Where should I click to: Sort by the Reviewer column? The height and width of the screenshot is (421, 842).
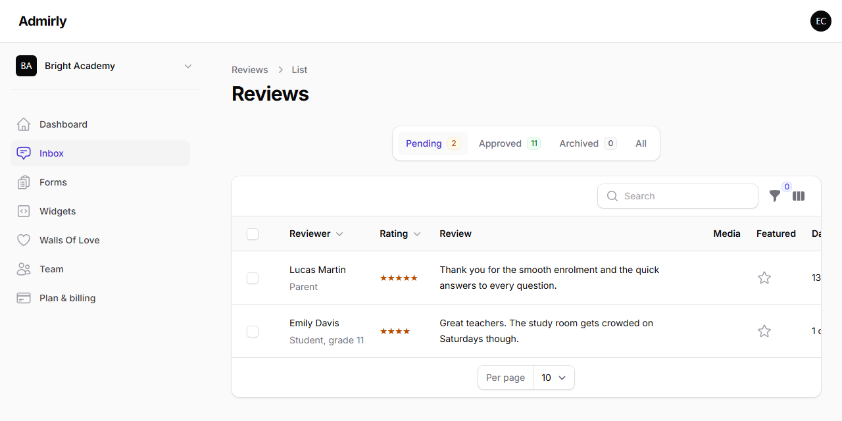point(316,234)
